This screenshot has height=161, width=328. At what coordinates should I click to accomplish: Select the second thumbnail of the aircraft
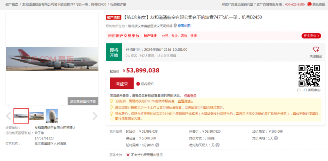pyautogui.click(x=37, y=116)
